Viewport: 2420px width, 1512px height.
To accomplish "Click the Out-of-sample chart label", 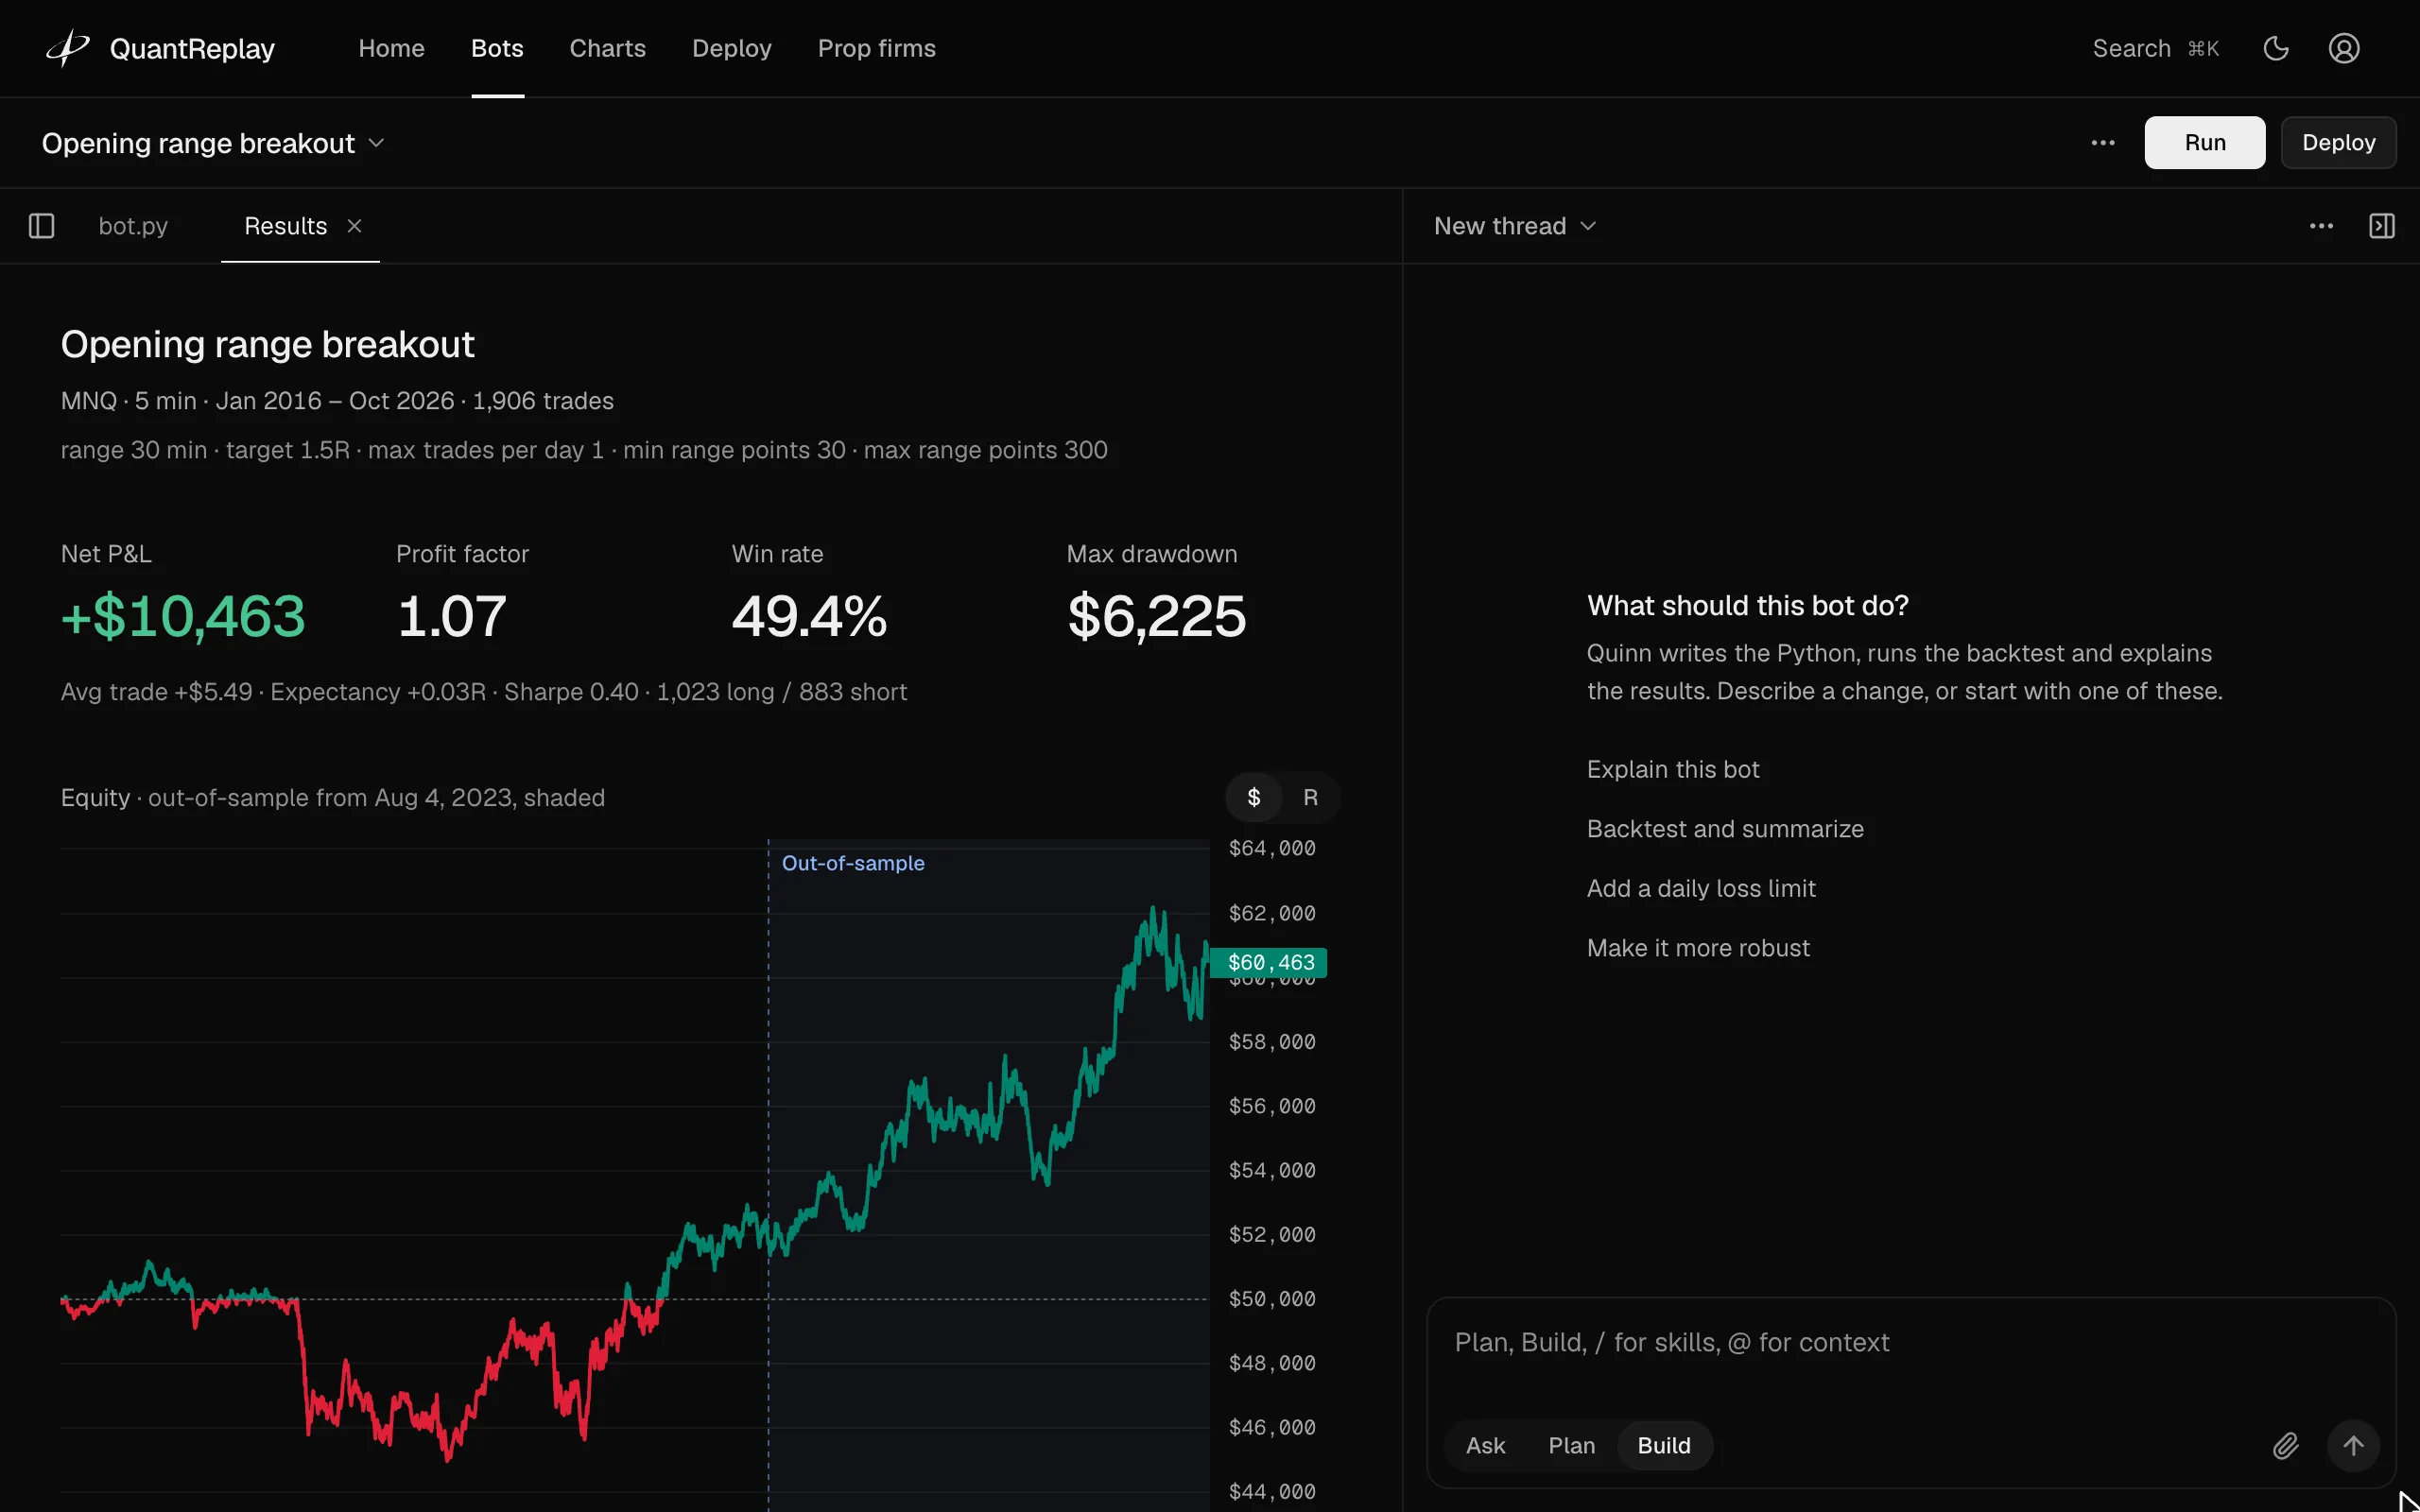I will 853,863.
